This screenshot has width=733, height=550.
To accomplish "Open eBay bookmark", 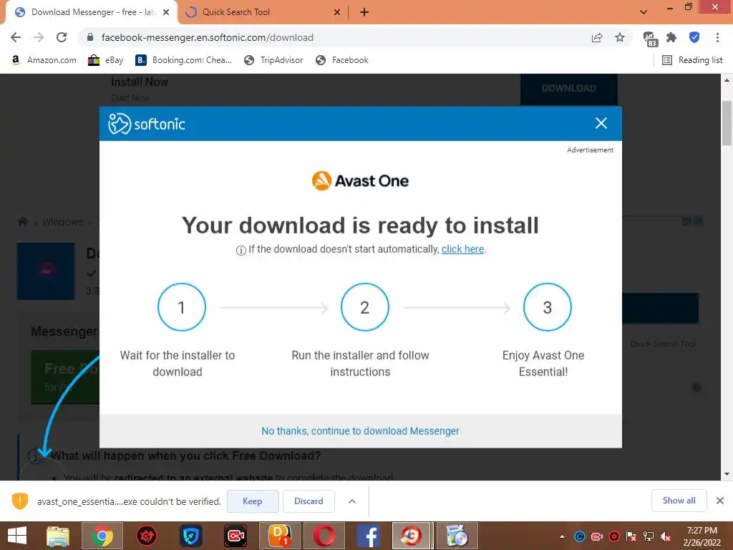I will tap(106, 60).
